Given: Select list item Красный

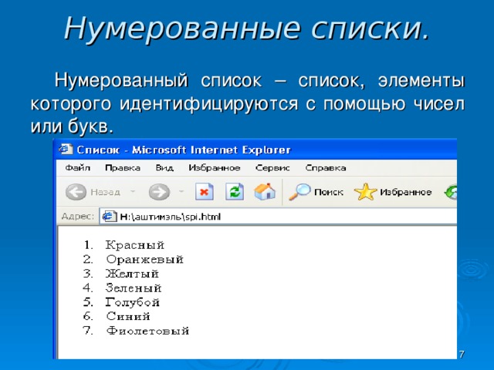Looking at the screenshot, I should click(x=135, y=245).
